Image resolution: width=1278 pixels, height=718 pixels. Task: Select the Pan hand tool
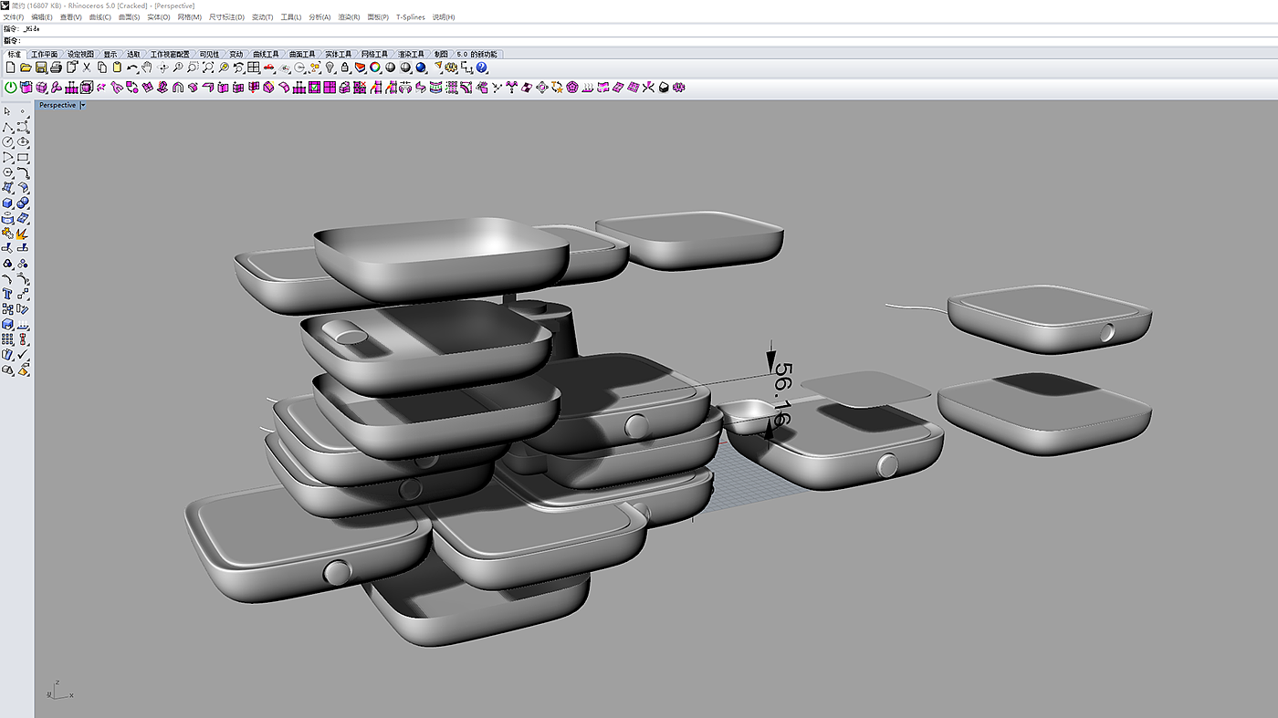(x=147, y=68)
